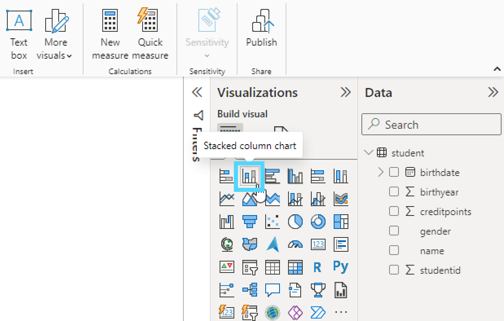Select the Gauge visual icon
Viewport: 504px width, 321px height.
pos(295,244)
